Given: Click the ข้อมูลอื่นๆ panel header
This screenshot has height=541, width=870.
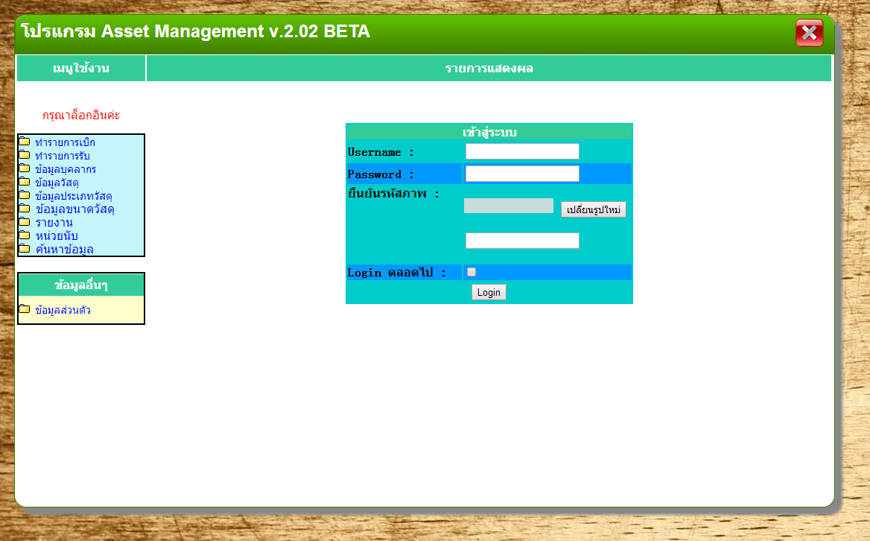Looking at the screenshot, I should pyautogui.click(x=81, y=285).
